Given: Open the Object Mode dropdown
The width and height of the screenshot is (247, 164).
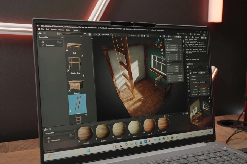Looking at the screenshot, I should (105, 34).
